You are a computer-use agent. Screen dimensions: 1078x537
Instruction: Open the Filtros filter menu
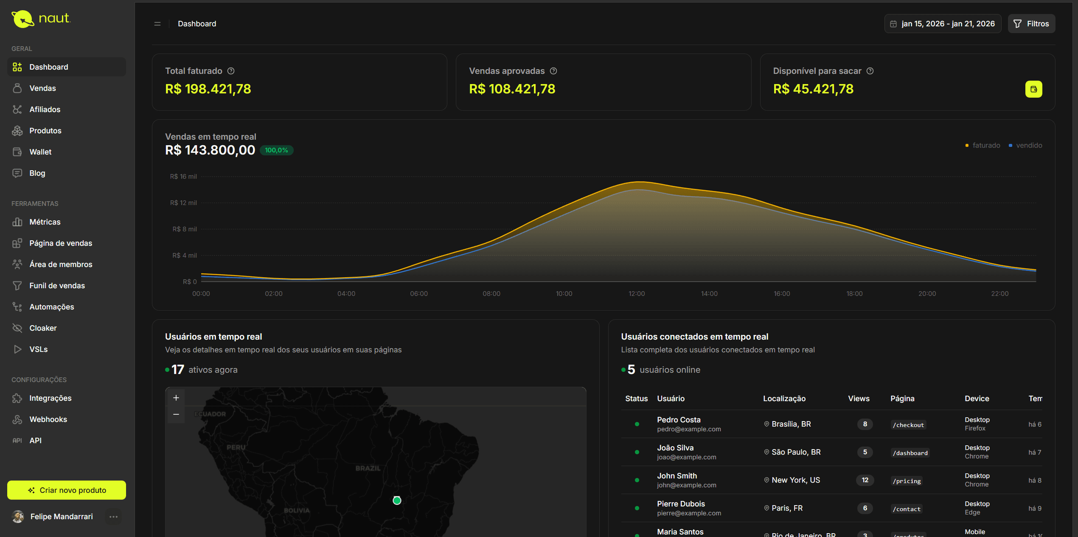click(1031, 24)
